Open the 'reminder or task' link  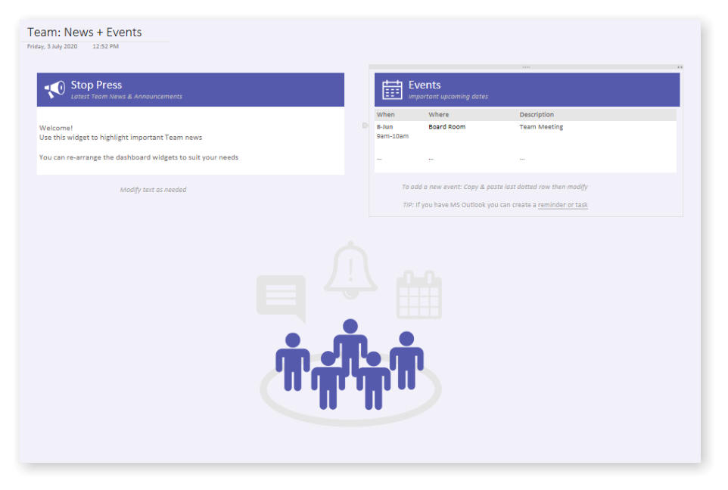(563, 205)
